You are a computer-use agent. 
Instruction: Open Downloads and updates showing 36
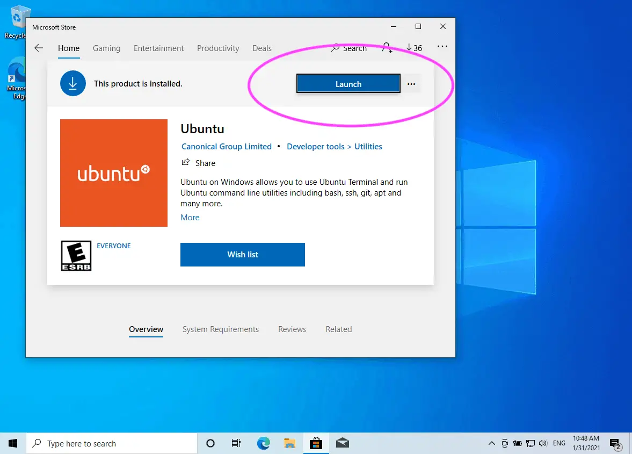(x=414, y=48)
